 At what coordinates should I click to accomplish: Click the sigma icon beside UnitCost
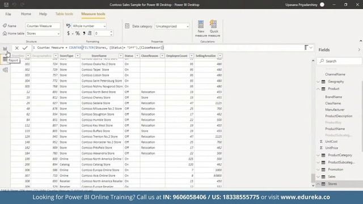tap(321, 141)
